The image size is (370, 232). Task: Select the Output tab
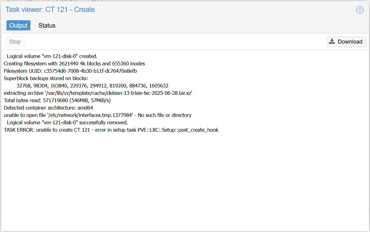[x=18, y=25]
